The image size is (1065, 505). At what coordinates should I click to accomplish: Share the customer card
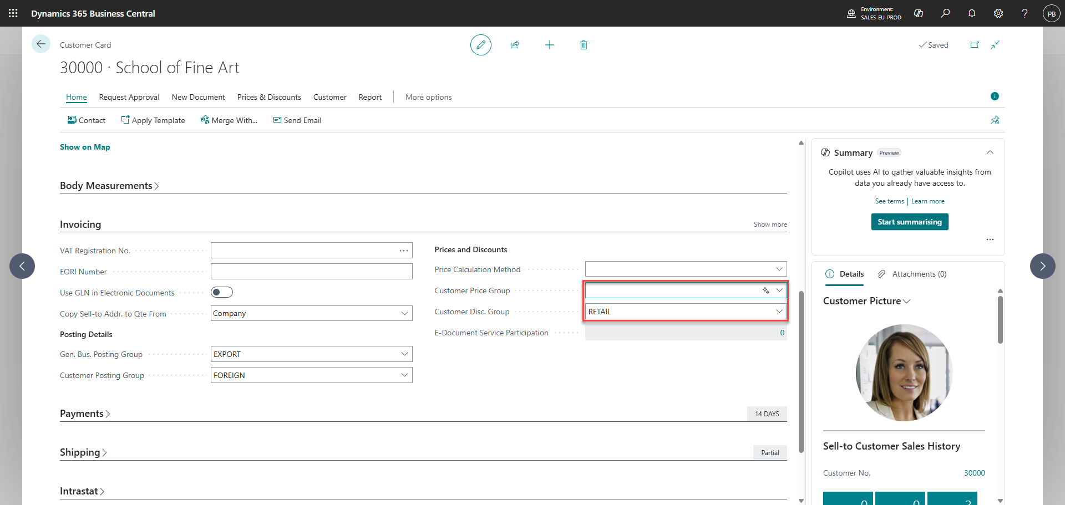coord(515,45)
